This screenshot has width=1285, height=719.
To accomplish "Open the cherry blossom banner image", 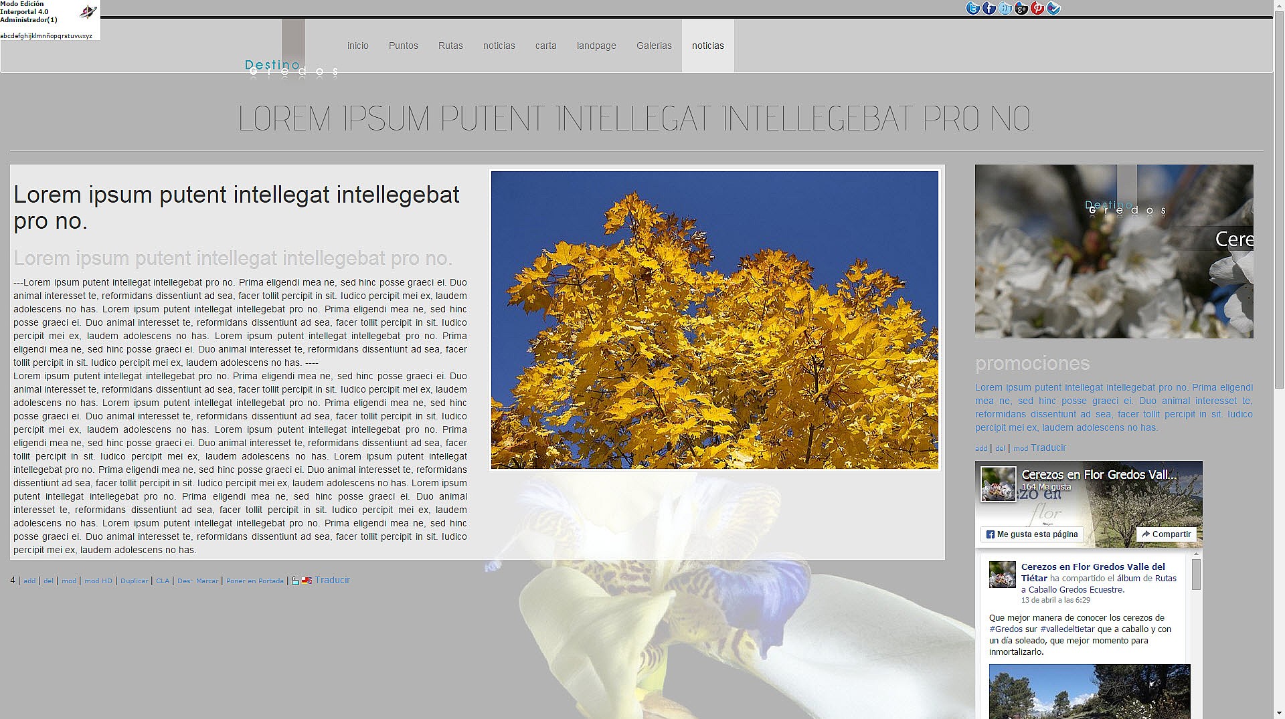I will pos(1114,251).
